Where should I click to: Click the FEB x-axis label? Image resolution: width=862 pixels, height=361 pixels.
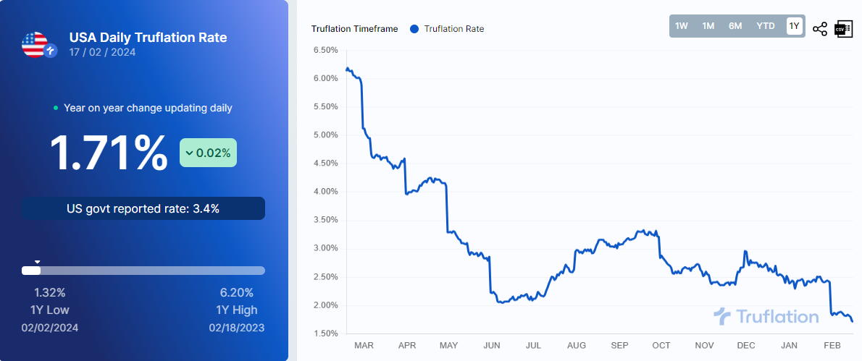coord(832,345)
